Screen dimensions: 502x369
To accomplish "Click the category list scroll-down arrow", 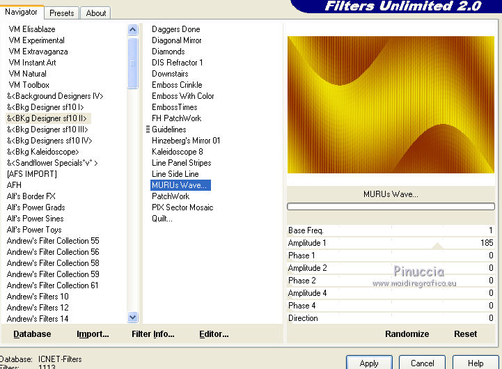I will pyautogui.click(x=132, y=317).
